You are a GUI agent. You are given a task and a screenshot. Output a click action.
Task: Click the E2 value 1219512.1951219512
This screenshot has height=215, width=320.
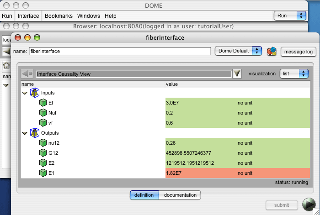(190, 163)
